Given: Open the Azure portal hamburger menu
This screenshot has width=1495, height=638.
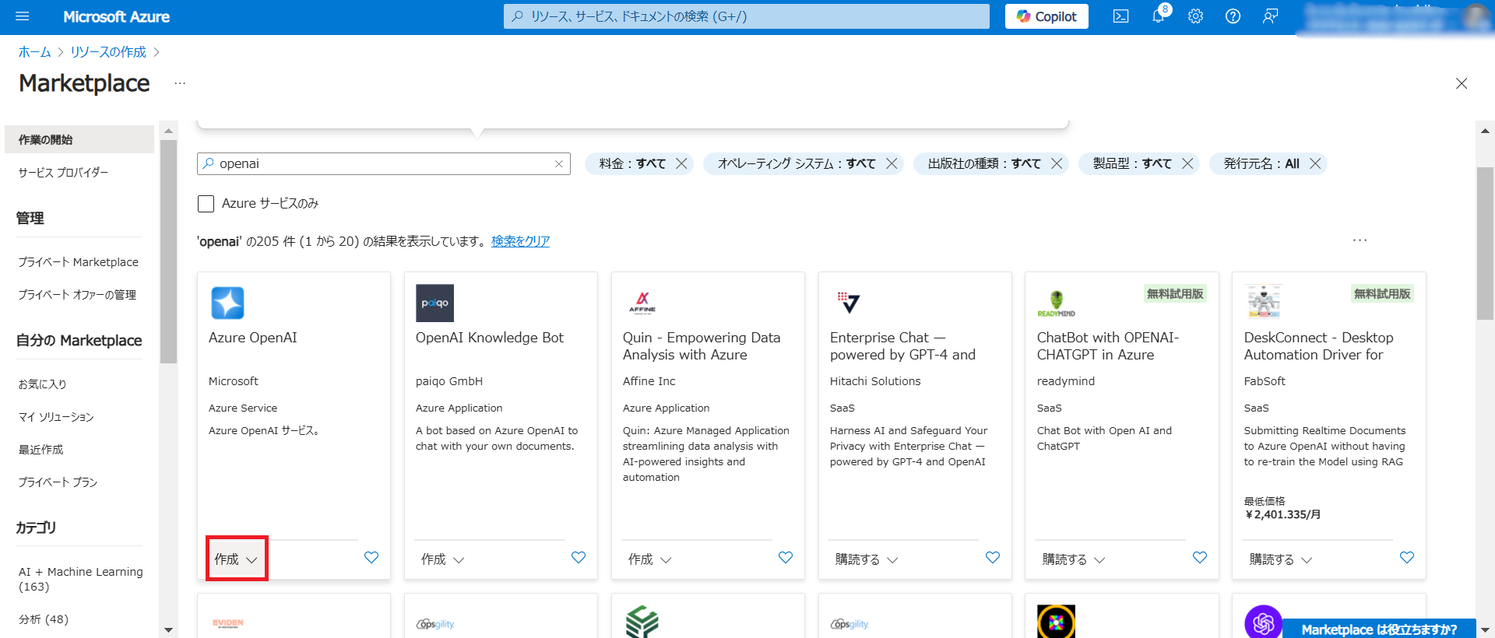Looking at the screenshot, I should [x=22, y=16].
